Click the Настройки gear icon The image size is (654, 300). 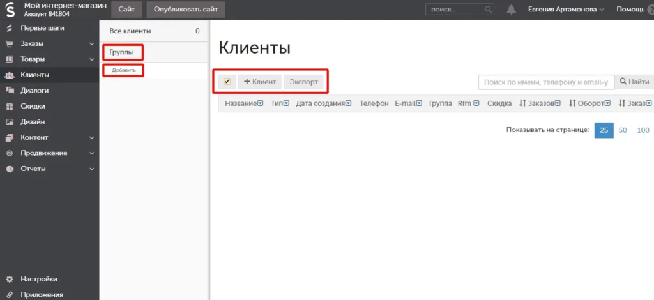click(x=9, y=279)
